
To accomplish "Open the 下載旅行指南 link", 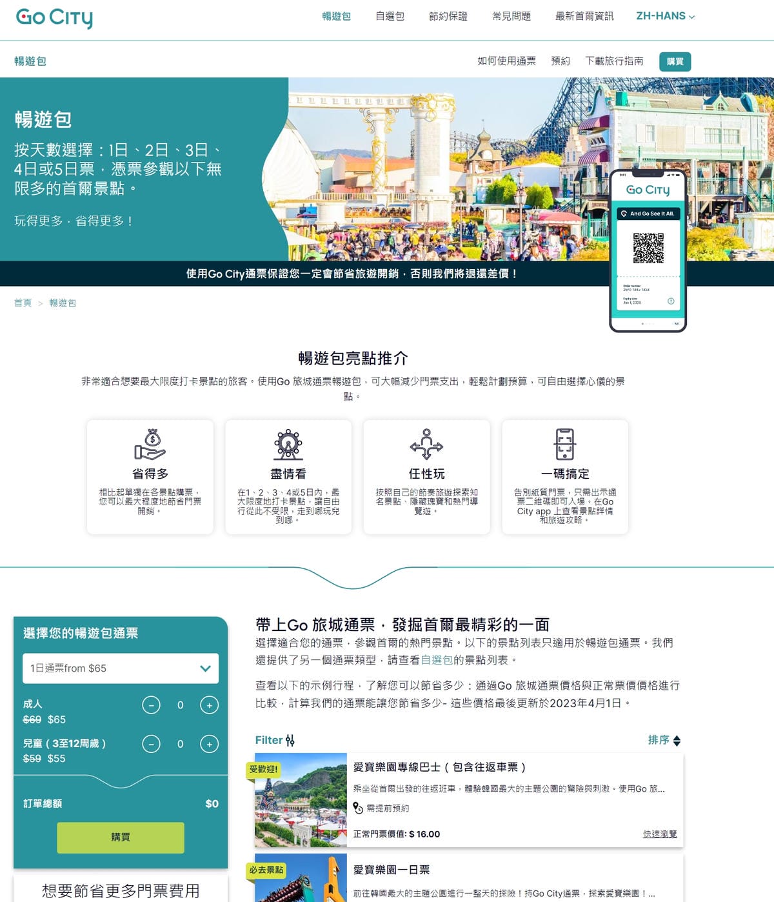I will 614,61.
